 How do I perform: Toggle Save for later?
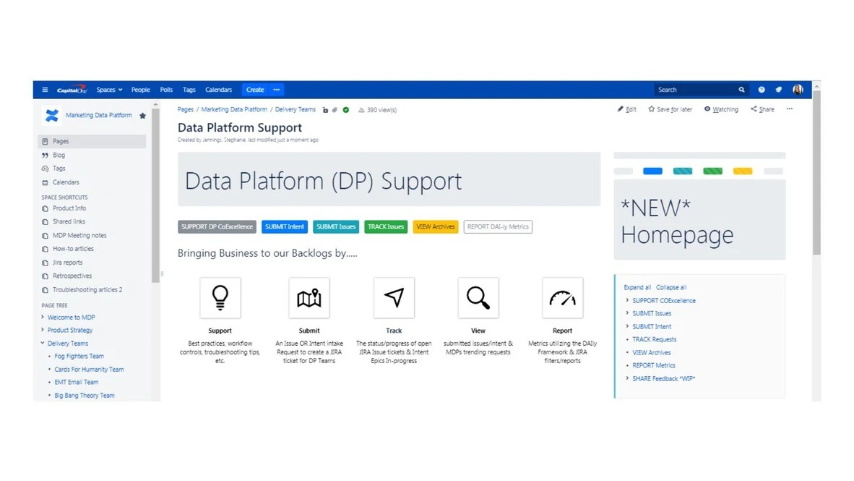670,110
